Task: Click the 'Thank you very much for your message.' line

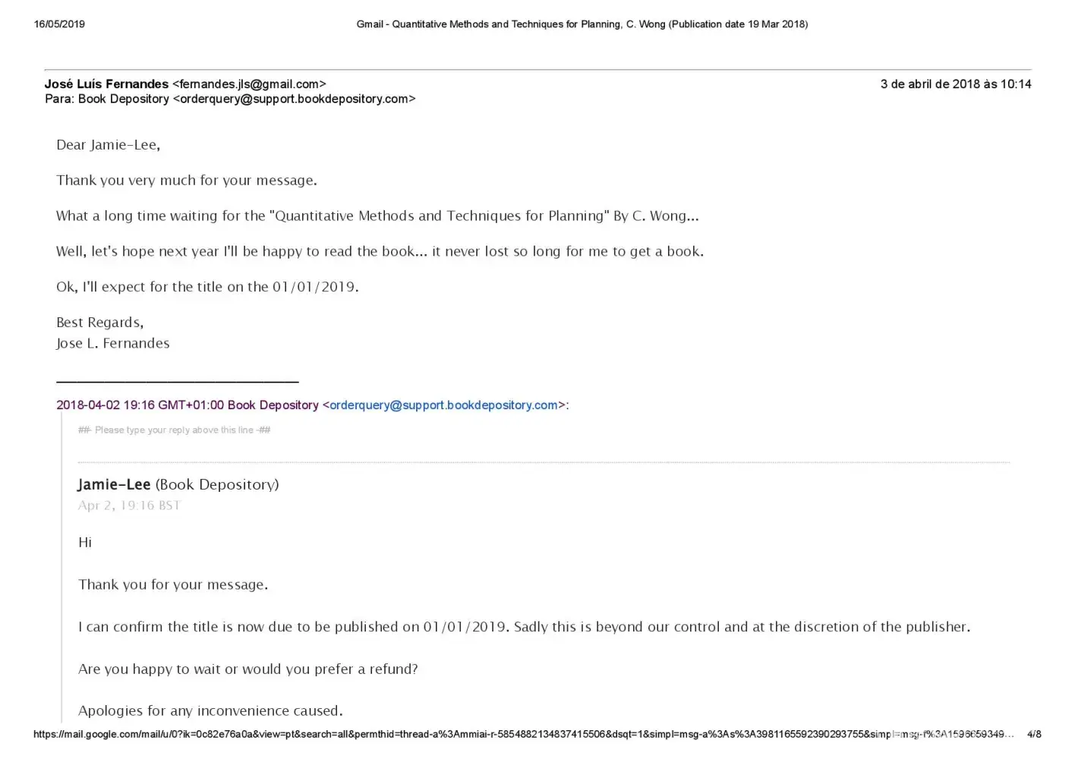Action: click(186, 181)
